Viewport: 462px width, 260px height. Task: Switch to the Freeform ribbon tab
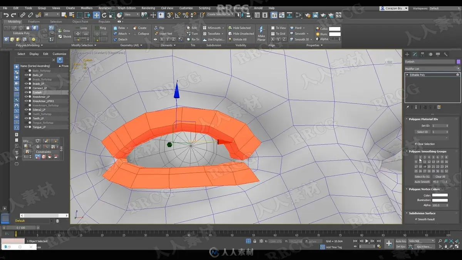tap(34, 22)
